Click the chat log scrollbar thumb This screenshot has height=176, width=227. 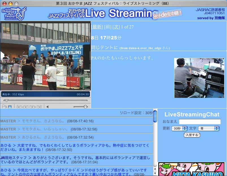(155, 116)
